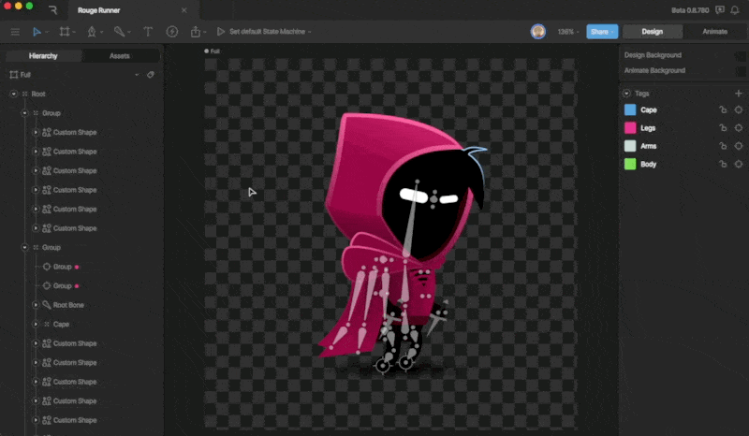Click the target icon for Arms tag
The height and width of the screenshot is (436, 749).
[739, 146]
